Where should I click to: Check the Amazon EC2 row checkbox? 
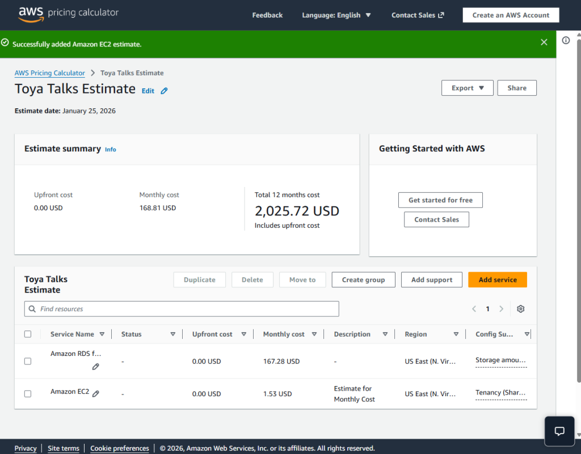tap(28, 394)
